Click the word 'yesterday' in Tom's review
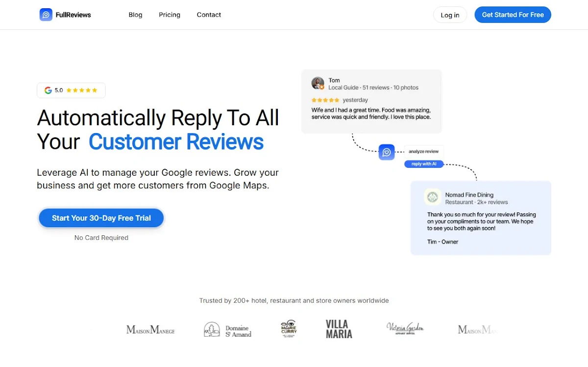The width and height of the screenshot is (588, 367). point(355,100)
